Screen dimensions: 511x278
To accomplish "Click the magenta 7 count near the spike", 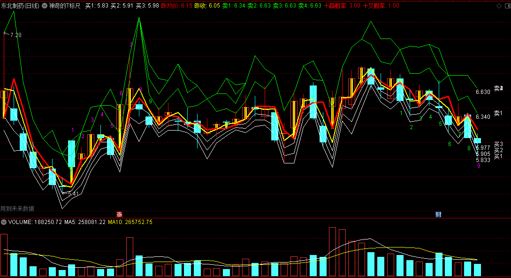I will pyautogui.click(x=131, y=45).
